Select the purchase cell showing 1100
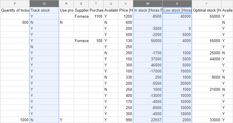 96,17
